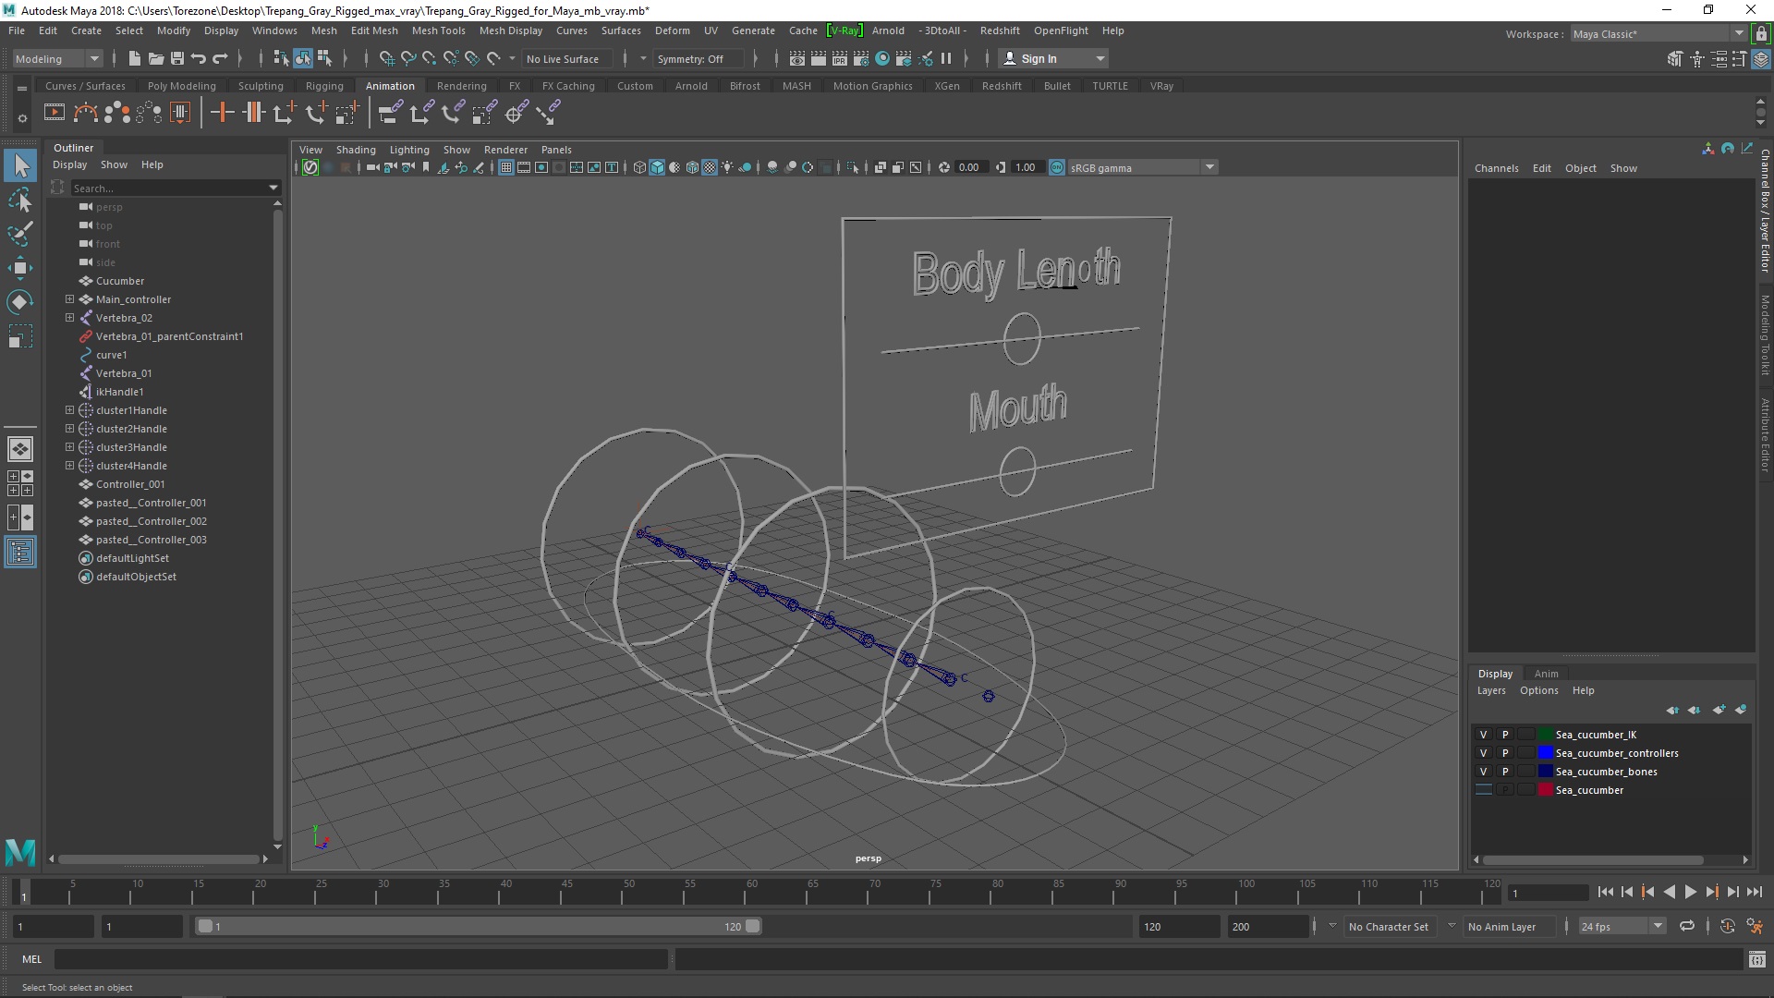
Task: Open the Mesh Tools menu
Action: (x=438, y=30)
